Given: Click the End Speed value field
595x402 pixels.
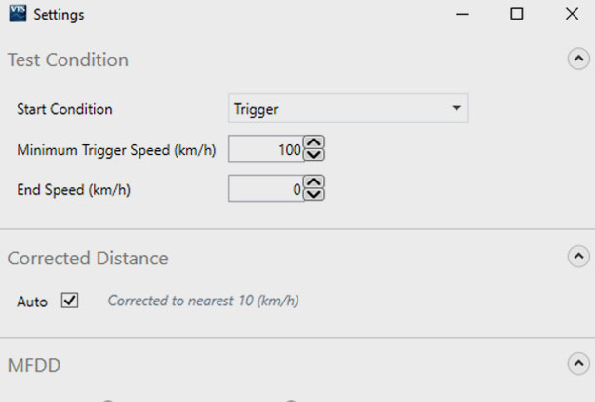Looking at the screenshot, I should coord(266,190).
